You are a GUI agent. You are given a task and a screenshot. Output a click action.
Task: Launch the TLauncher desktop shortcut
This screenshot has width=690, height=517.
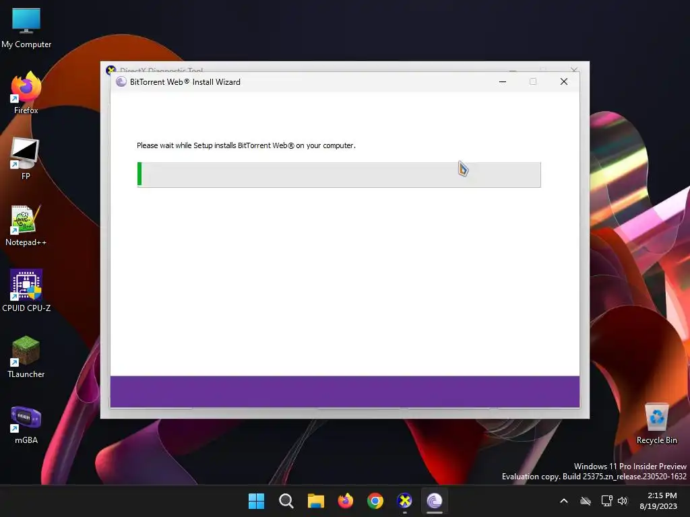26,357
